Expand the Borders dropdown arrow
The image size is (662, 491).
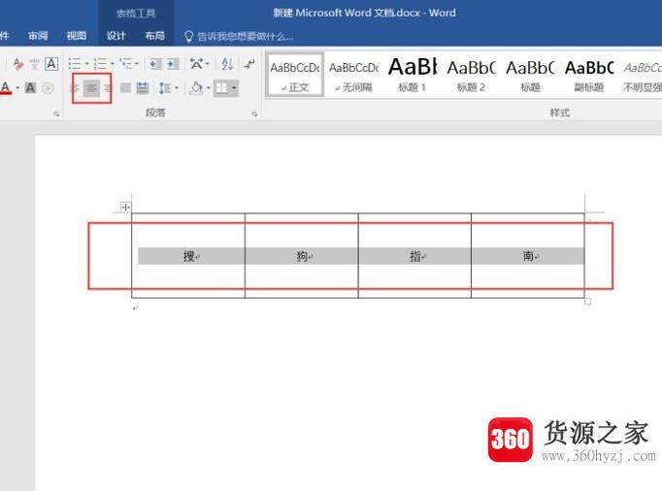(234, 87)
